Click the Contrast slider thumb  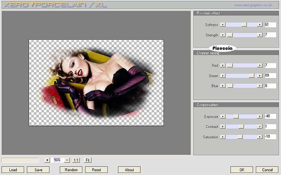(x=241, y=127)
